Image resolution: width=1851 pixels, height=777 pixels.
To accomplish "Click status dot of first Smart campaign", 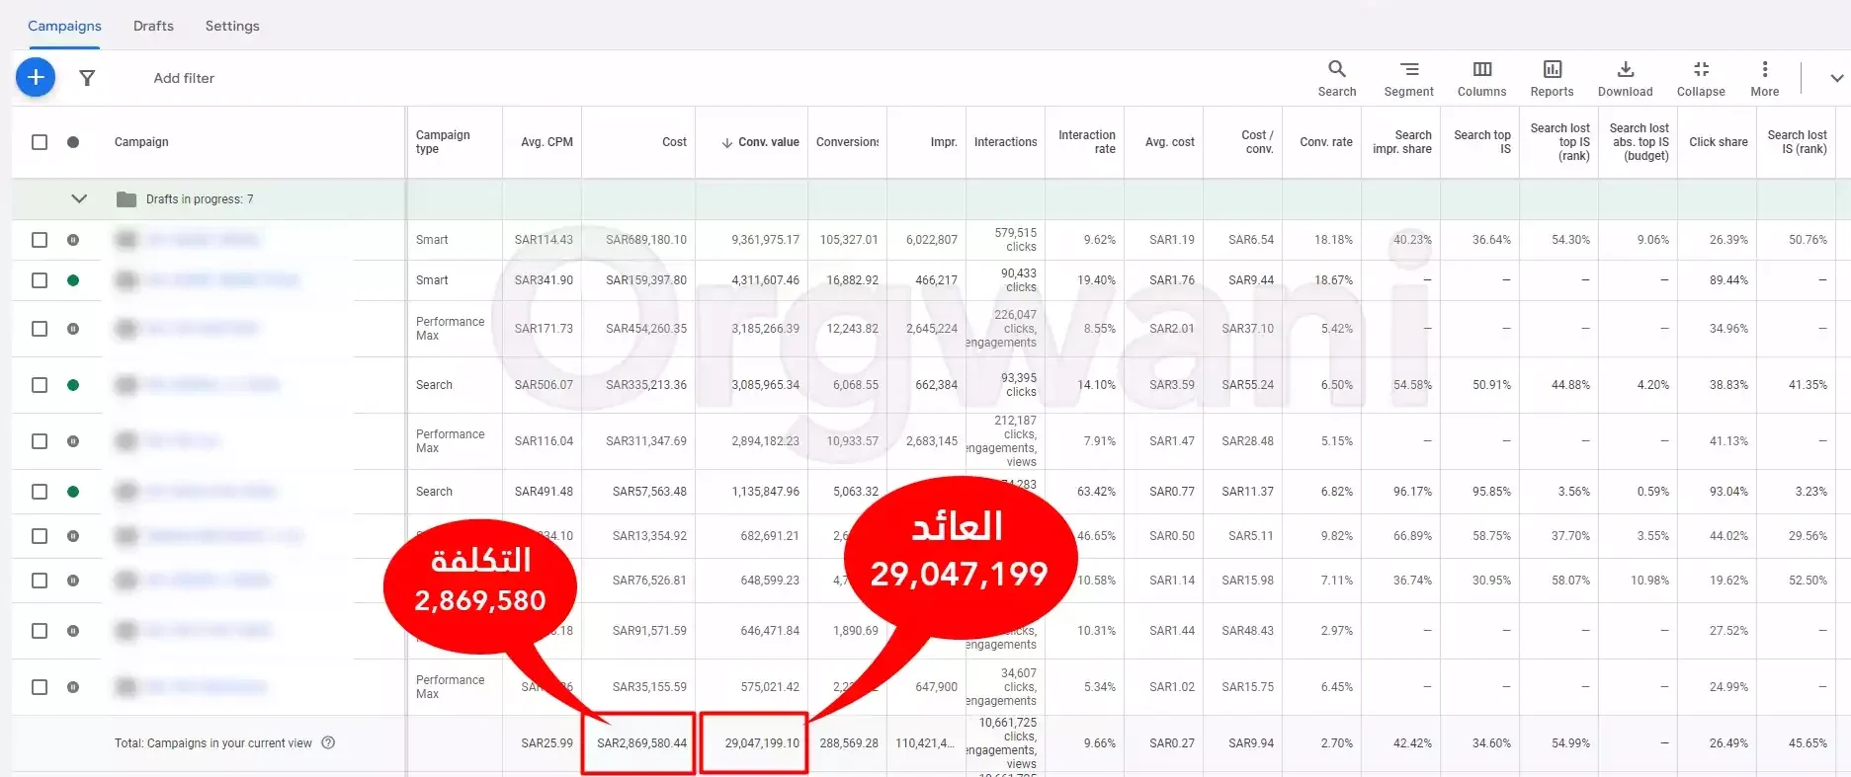I will 73,240.
